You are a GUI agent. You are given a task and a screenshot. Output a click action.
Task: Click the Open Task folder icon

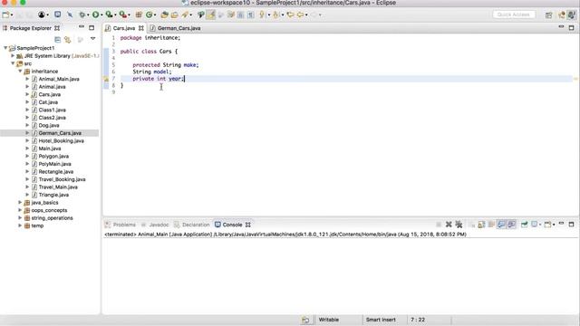tap(174, 14)
